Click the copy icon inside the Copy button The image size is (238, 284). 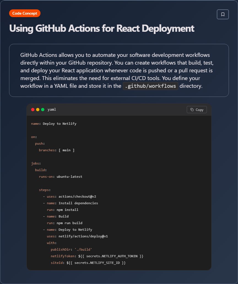(191, 110)
